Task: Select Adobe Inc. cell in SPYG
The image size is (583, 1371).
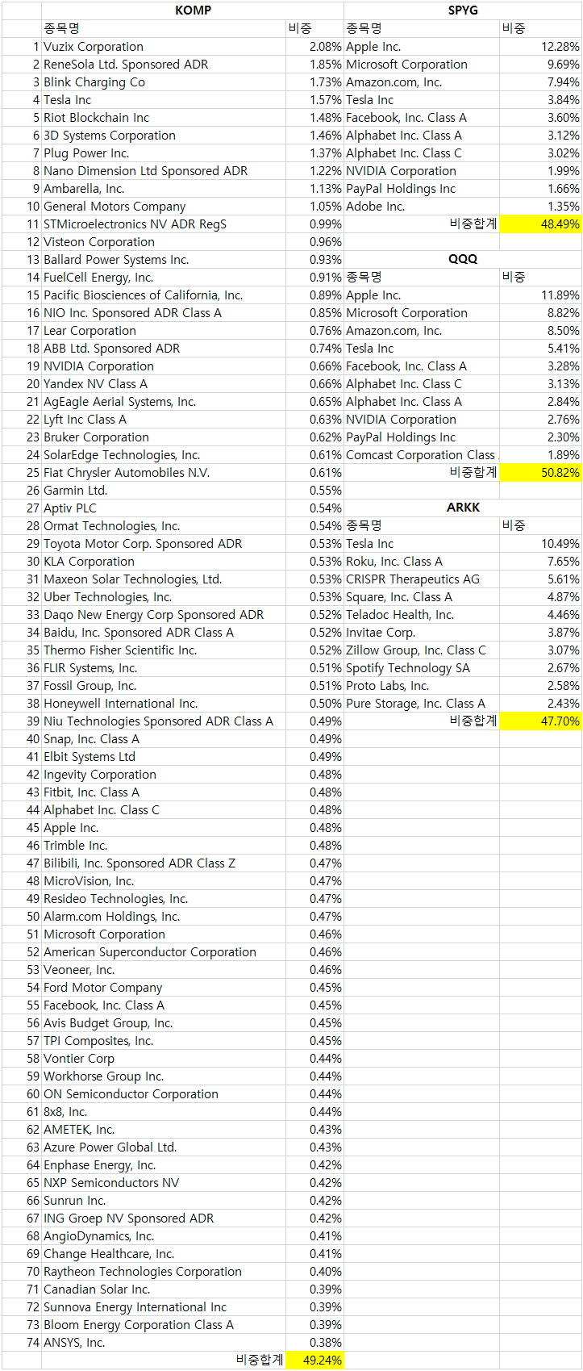Action: [x=422, y=207]
